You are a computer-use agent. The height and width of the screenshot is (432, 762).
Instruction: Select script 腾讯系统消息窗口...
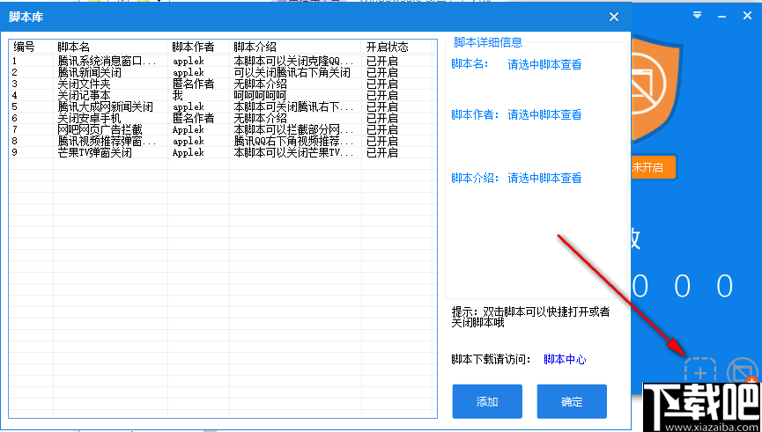107,62
